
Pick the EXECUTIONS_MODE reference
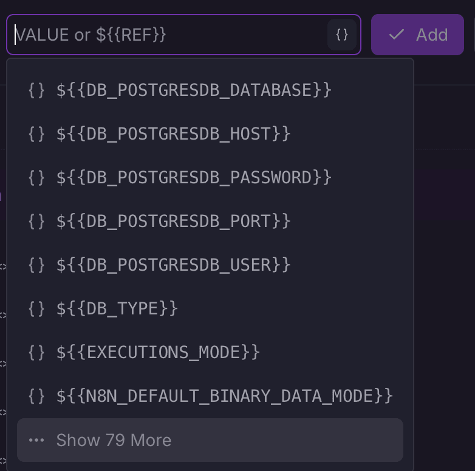(158, 353)
